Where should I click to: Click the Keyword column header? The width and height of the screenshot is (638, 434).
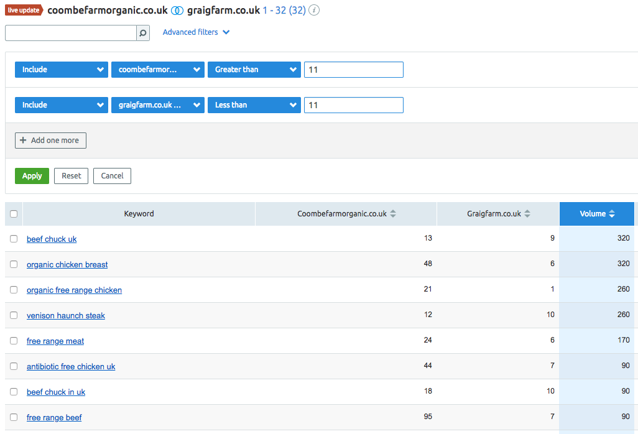139,213
